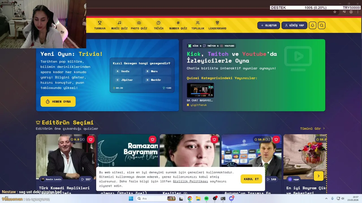The height and width of the screenshot is (203, 362).
Task: Bookmark this page with the star icon
Action: [335, 12]
